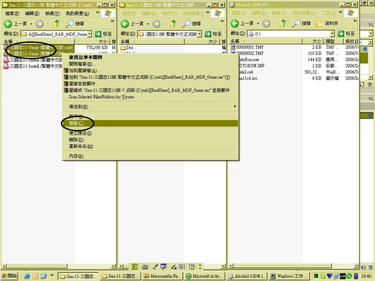Select AUTORUN.INF file in G: window

tap(252, 66)
